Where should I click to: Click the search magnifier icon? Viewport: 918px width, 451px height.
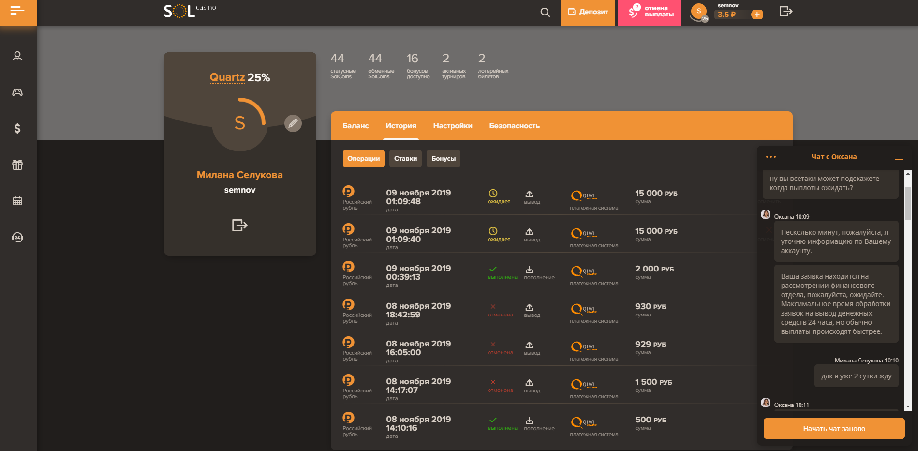click(x=545, y=13)
